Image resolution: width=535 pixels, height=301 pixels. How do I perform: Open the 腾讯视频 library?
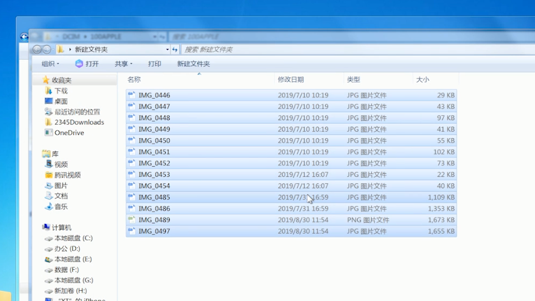(68, 174)
